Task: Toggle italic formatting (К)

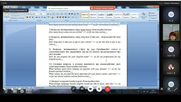Action: pos(30,17)
